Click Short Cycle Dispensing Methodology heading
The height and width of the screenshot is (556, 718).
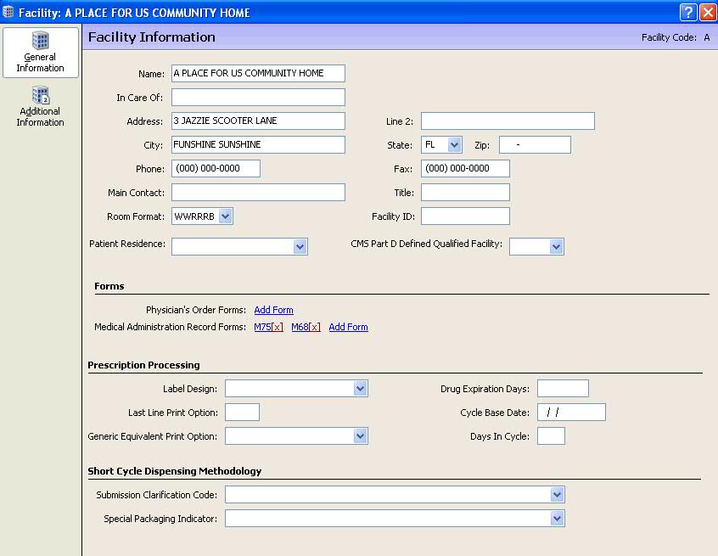coord(175,471)
